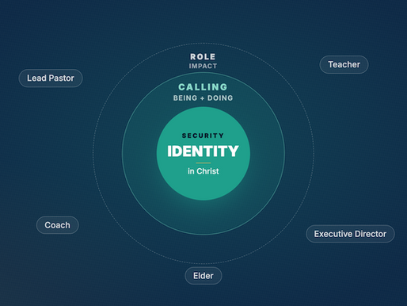Select the Elder role pill
Image resolution: width=407 pixels, height=306 pixels.
tap(203, 276)
